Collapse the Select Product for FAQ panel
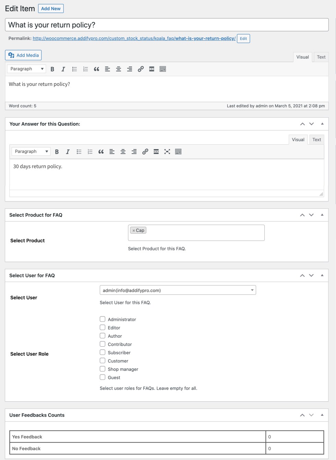 (322, 214)
